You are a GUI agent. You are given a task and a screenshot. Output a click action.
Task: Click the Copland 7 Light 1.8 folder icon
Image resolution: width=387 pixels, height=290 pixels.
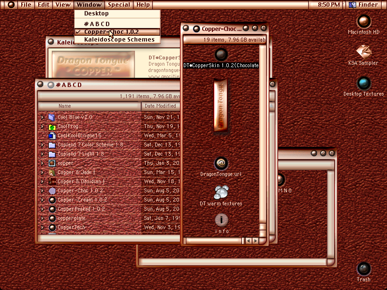(52, 154)
